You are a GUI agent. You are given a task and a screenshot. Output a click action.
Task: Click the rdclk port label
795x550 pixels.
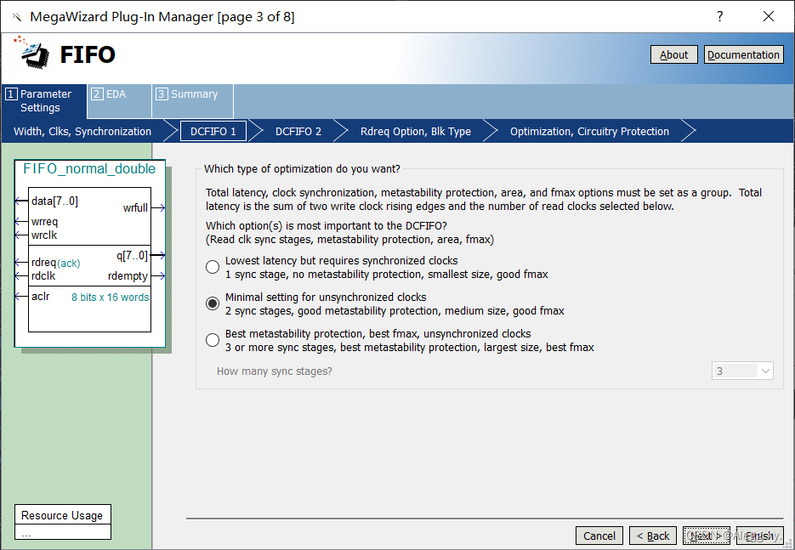click(x=43, y=276)
